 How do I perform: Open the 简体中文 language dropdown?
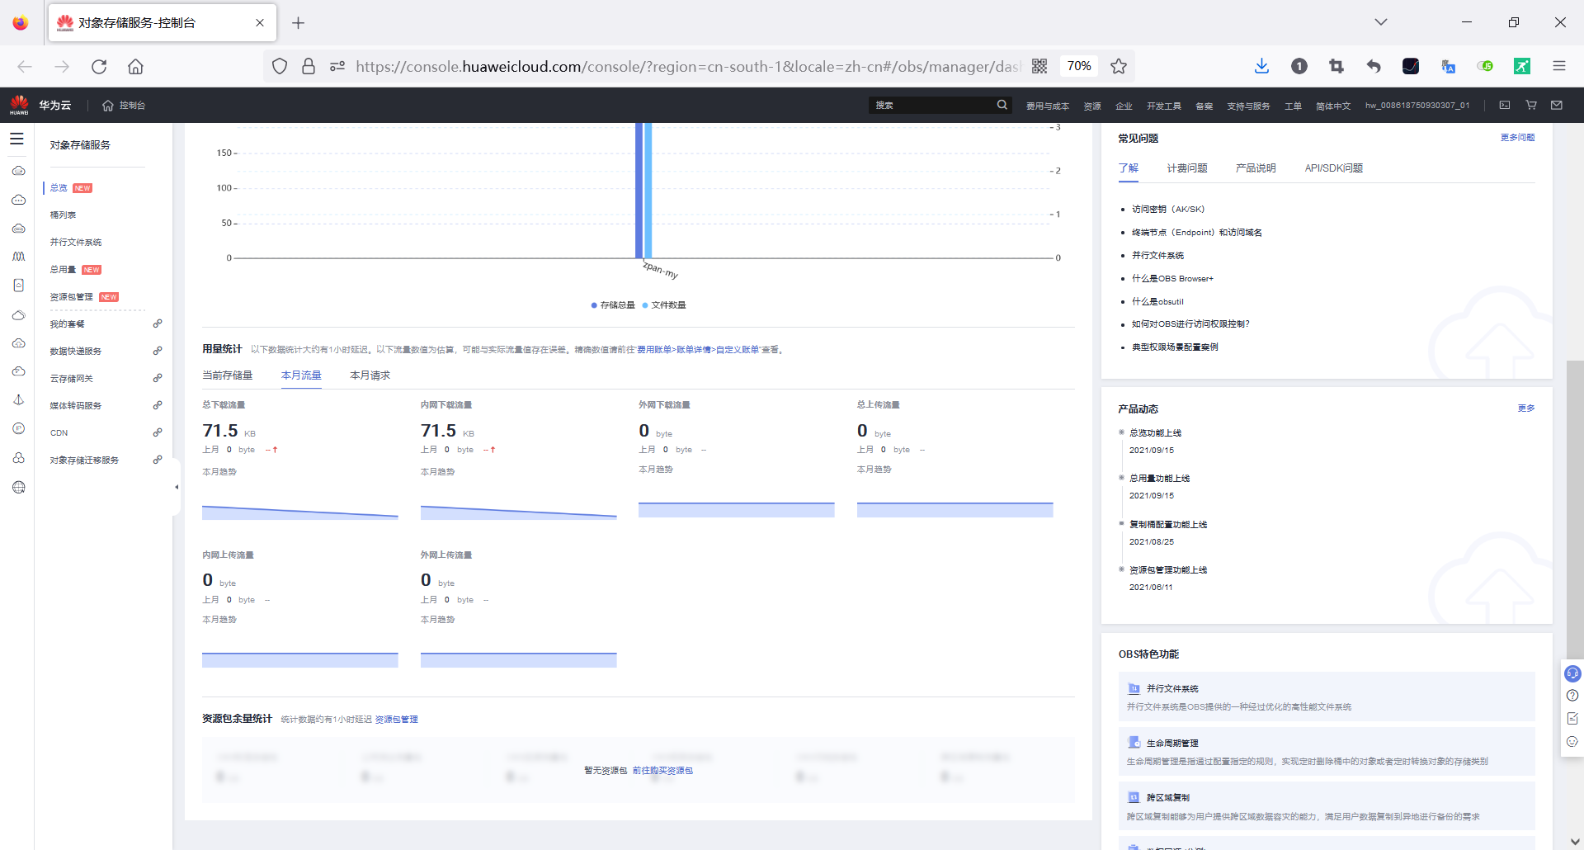1333,106
